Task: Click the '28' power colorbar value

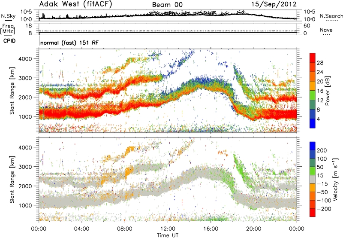Action: coord(320,63)
